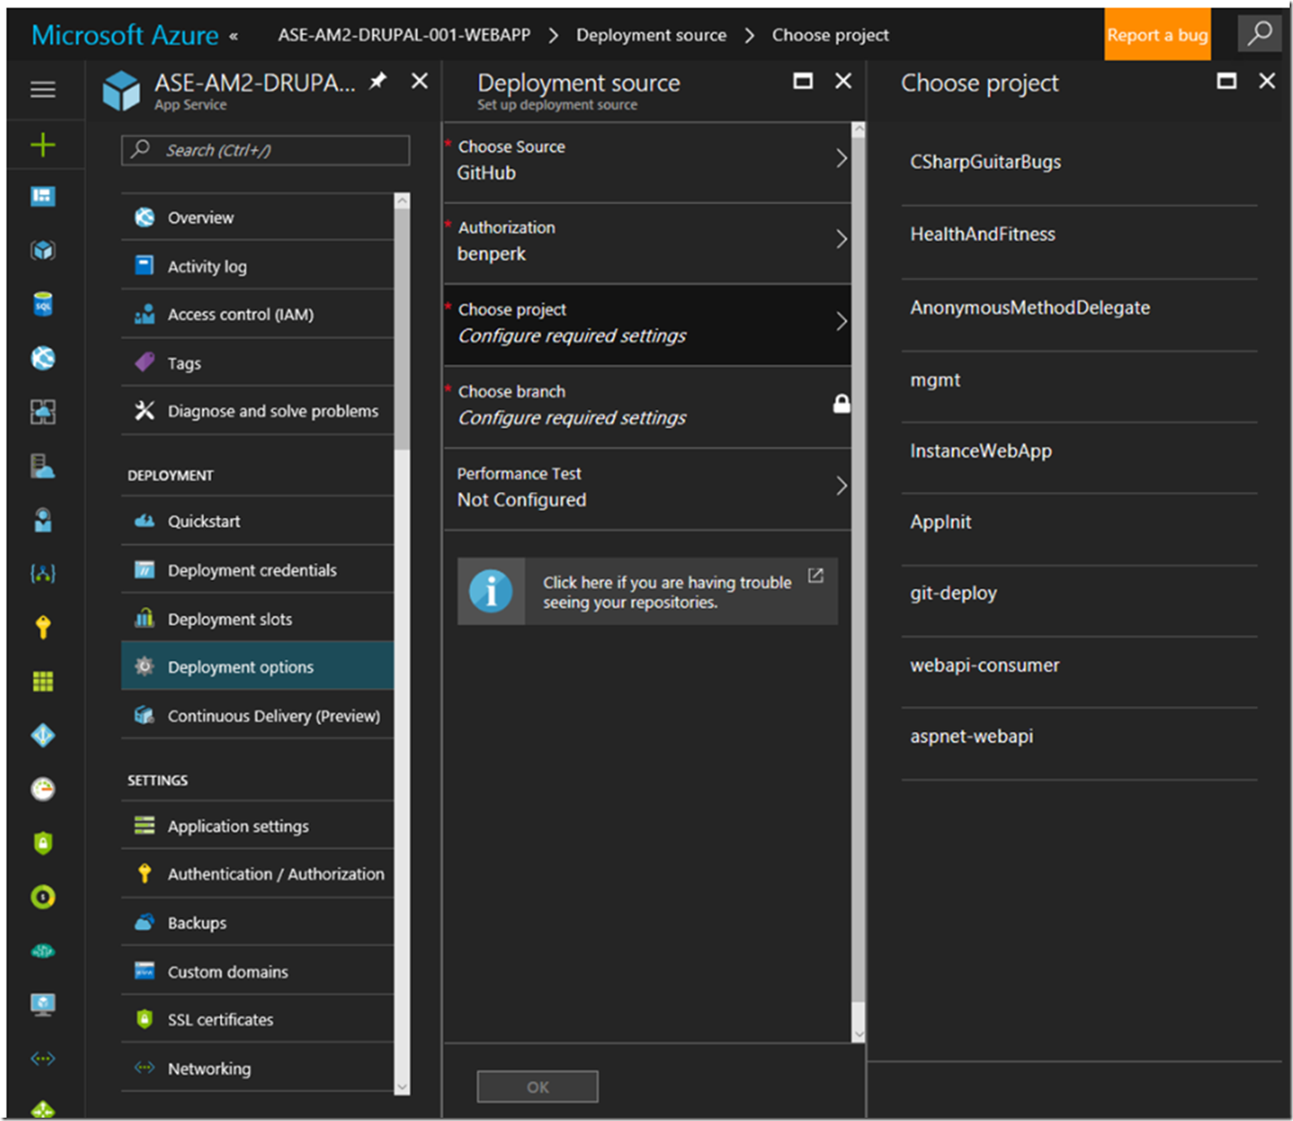Click the search magnifier icon at top right

(1259, 34)
